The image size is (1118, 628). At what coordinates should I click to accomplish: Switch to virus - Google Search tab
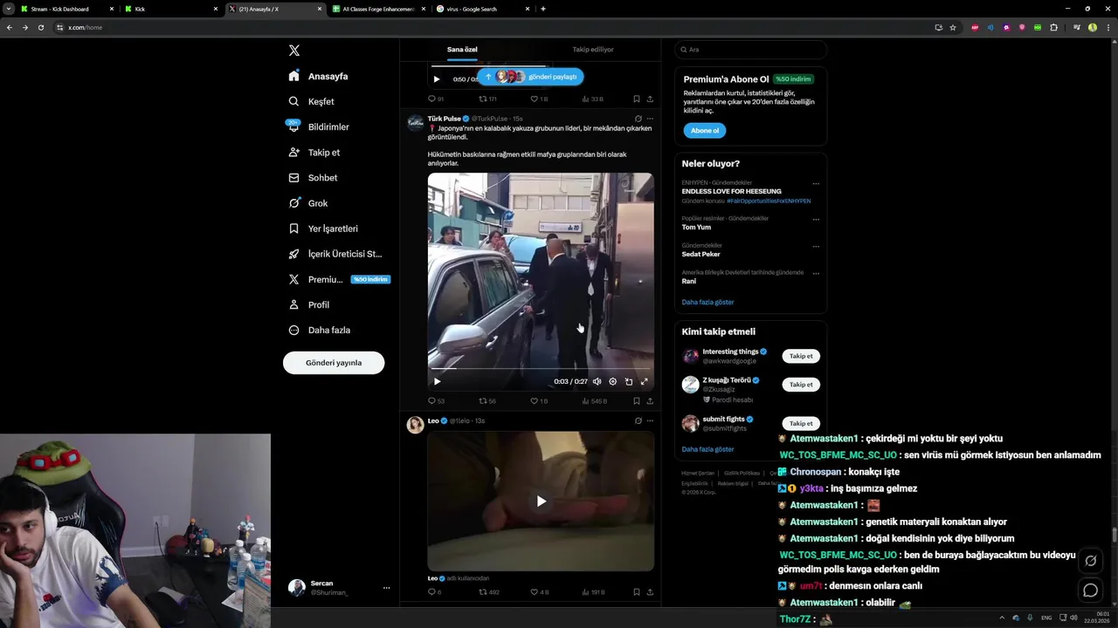[x=483, y=9]
